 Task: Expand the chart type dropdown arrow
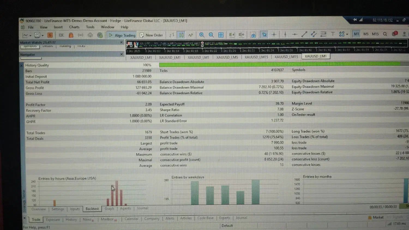pos(30,35)
